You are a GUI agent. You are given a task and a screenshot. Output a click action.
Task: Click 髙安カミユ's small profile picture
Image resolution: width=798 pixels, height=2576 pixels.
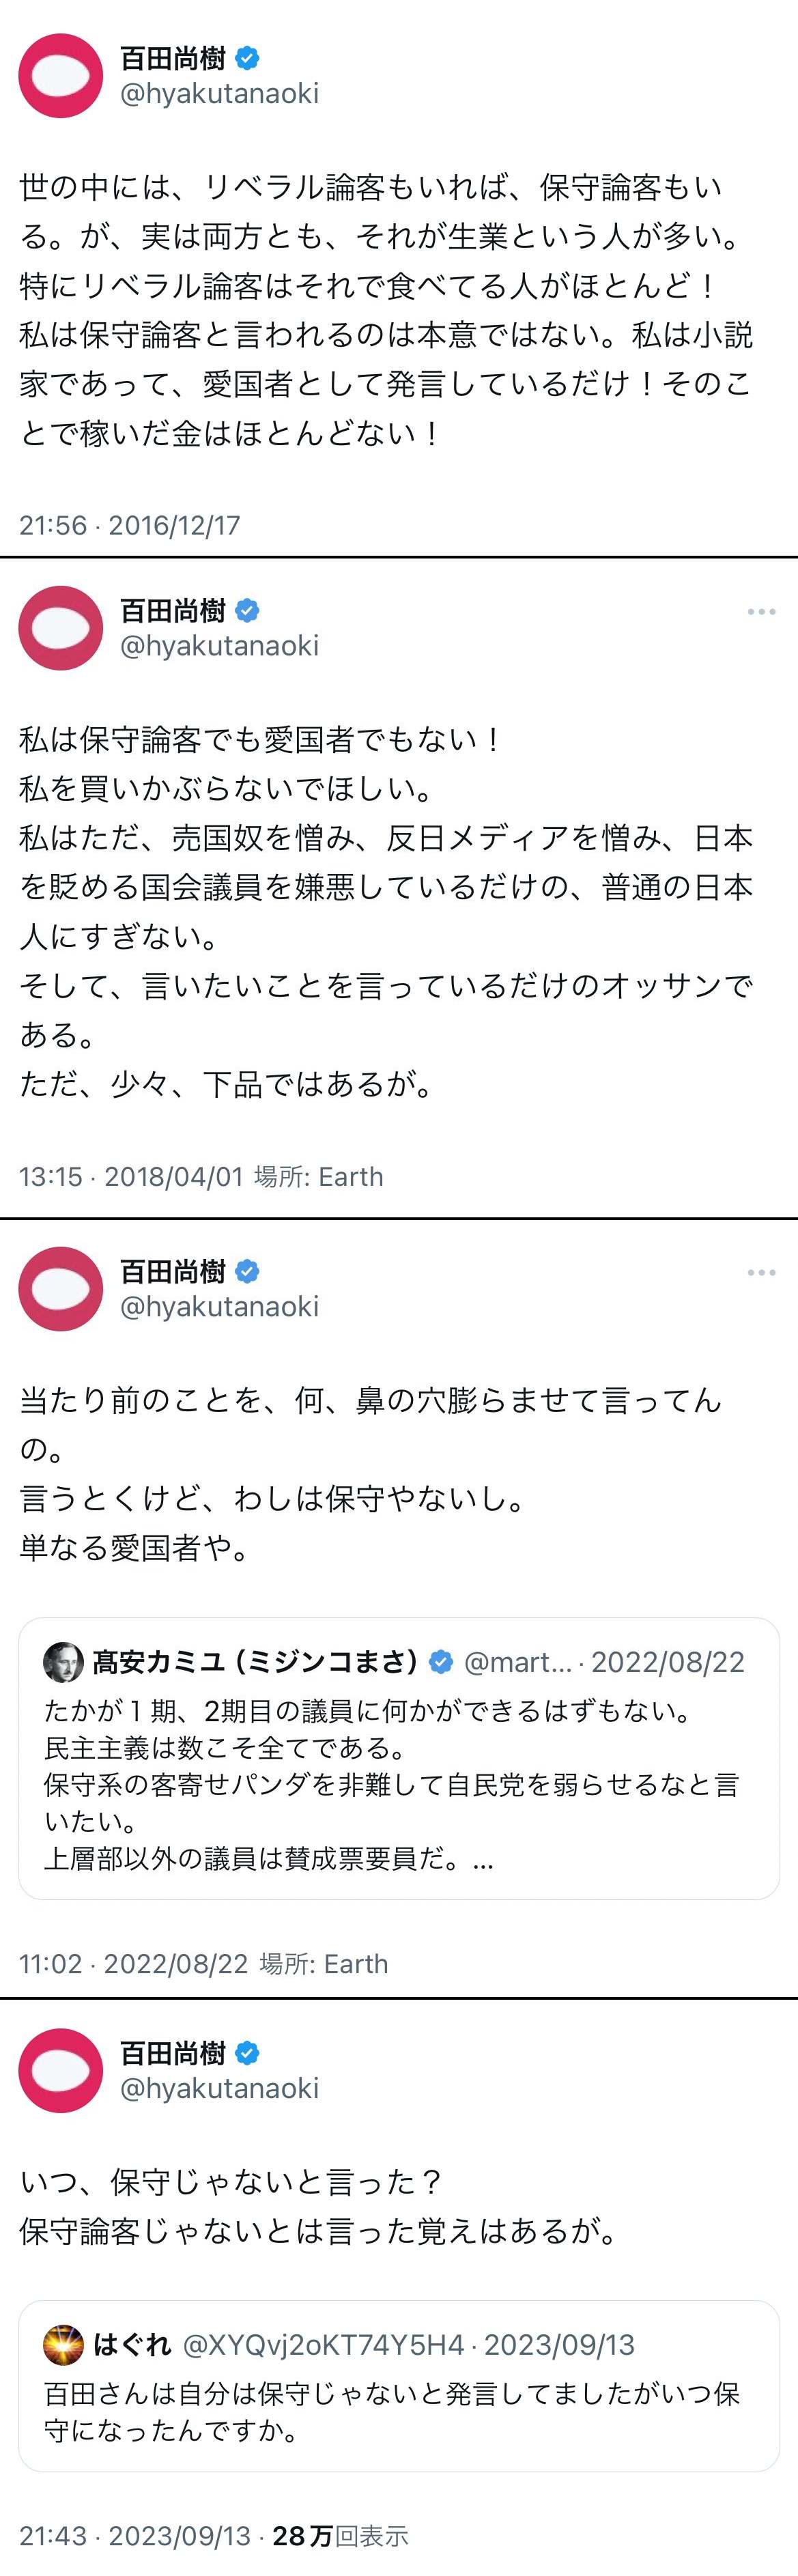point(63,1662)
